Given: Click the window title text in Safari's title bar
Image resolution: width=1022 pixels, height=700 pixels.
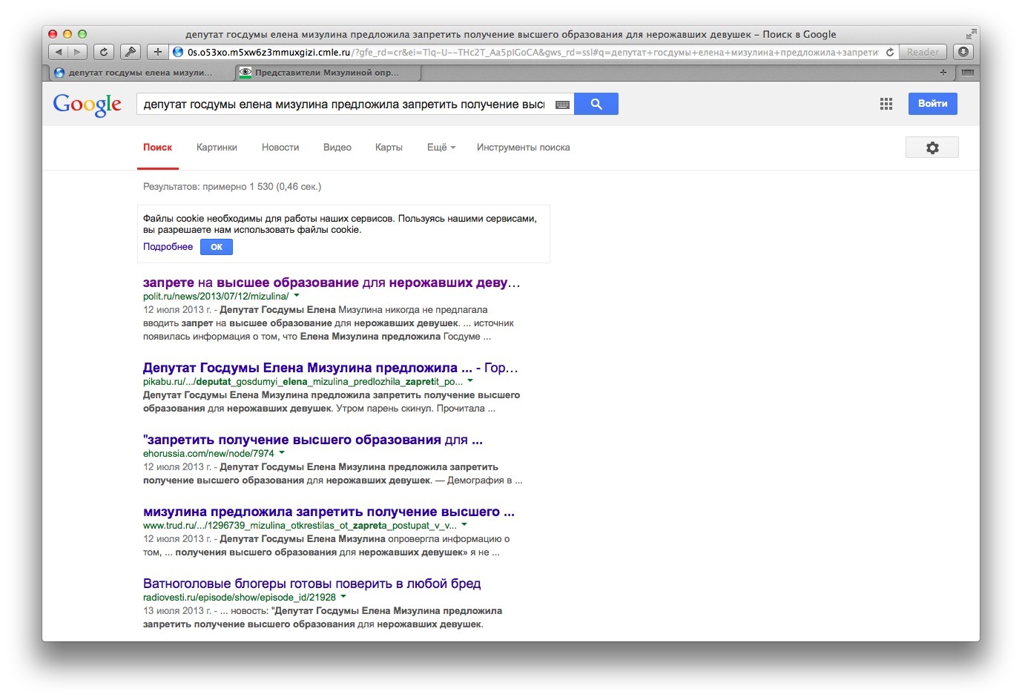Looking at the screenshot, I should [511, 34].
